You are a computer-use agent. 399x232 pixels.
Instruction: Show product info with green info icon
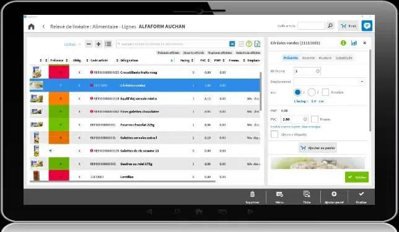click(x=343, y=43)
